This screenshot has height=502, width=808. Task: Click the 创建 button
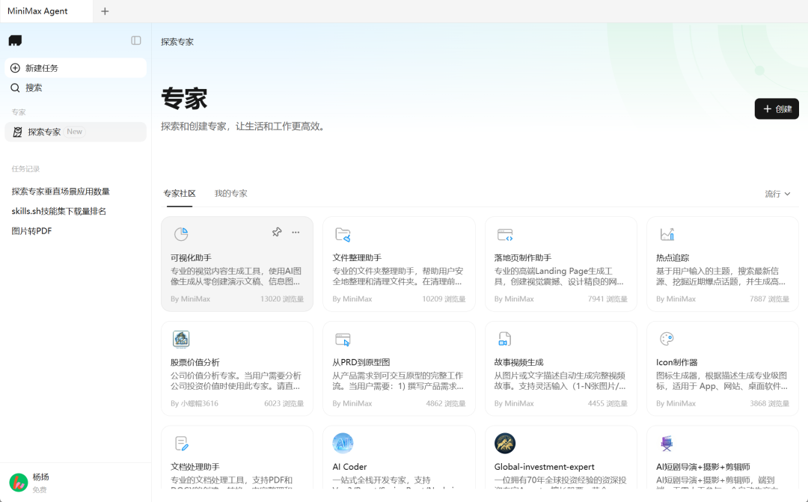tap(777, 108)
